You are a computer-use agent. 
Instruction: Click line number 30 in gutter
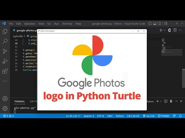tap(16, 43)
